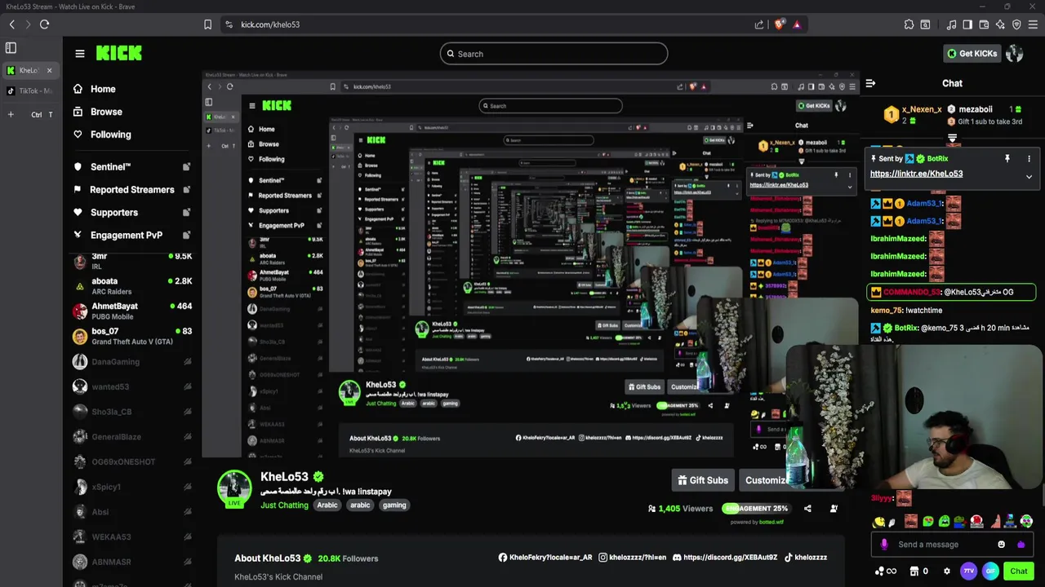Open the KheloFekry Facebook link

click(x=545, y=558)
